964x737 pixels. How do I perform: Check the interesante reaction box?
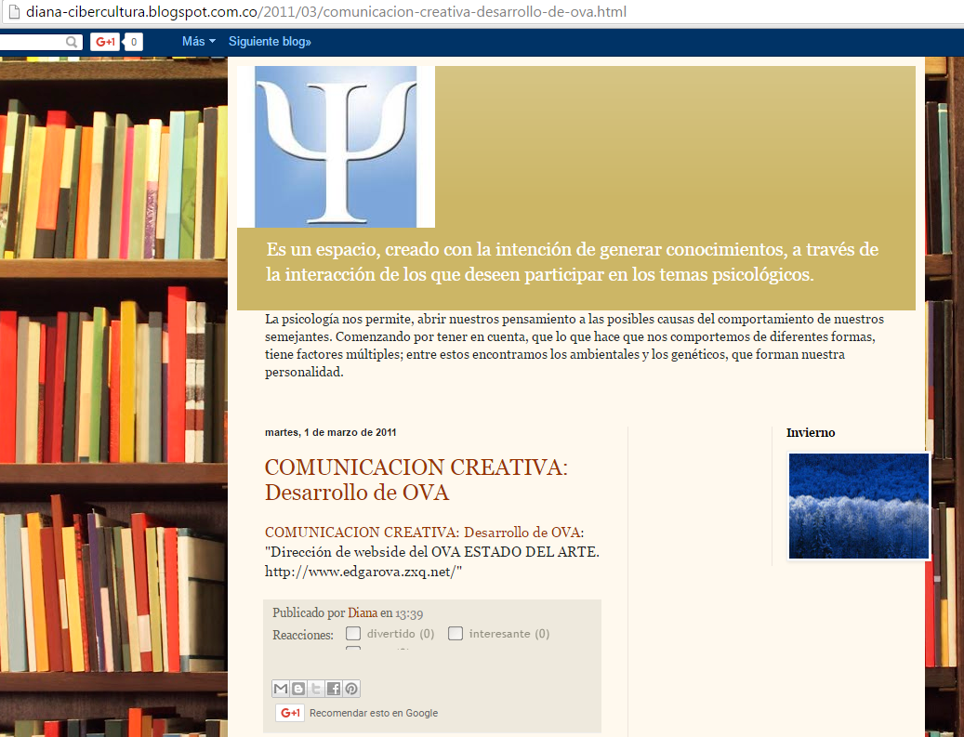tap(455, 633)
